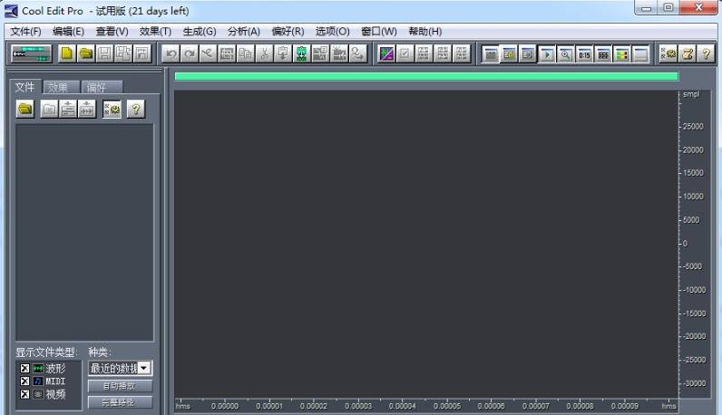Click the Copy icon in the toolbar
This screenshot has height=415, width=722.
(246, 53)
